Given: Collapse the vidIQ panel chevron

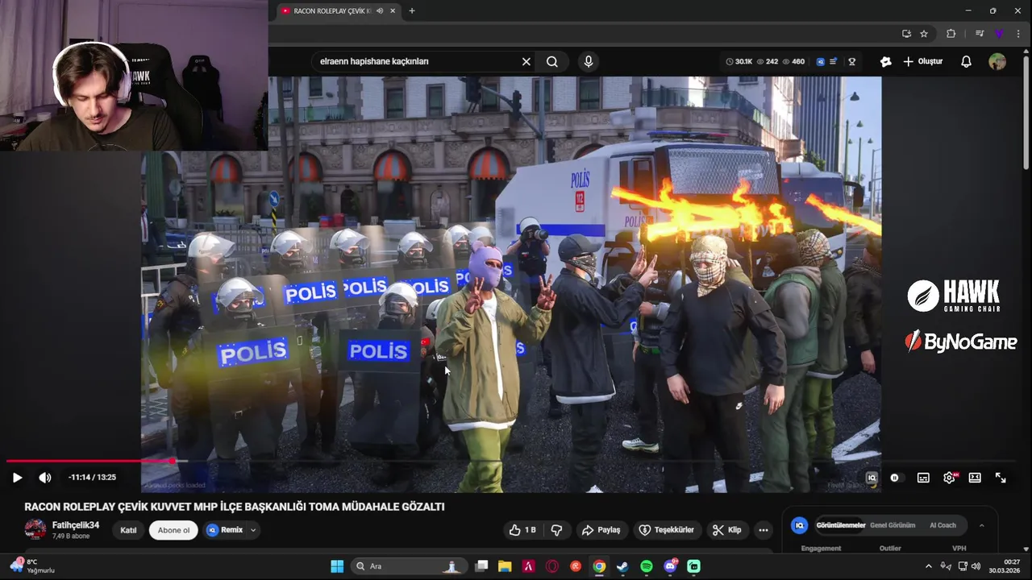Looking at the screenshot, I should 981,525.
